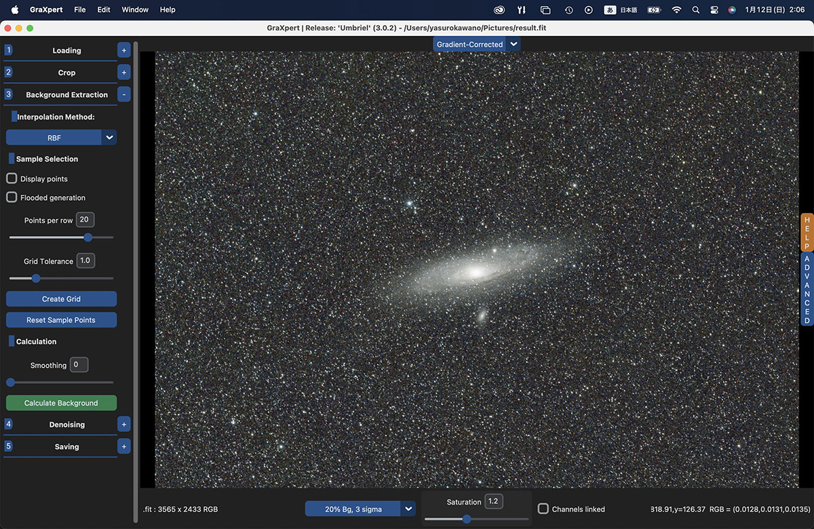Select the Points per row value field
Screen dimensions: 814x529
point(84,219)
